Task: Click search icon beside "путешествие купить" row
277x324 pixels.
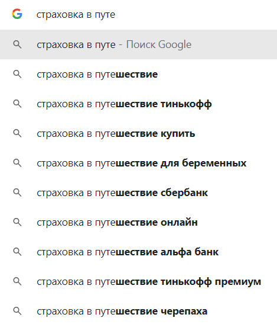Action: click(x=17, y=133)
